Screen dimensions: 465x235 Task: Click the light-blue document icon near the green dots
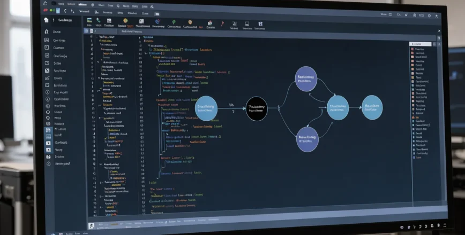pyautogui.click(x=58, y=11)
